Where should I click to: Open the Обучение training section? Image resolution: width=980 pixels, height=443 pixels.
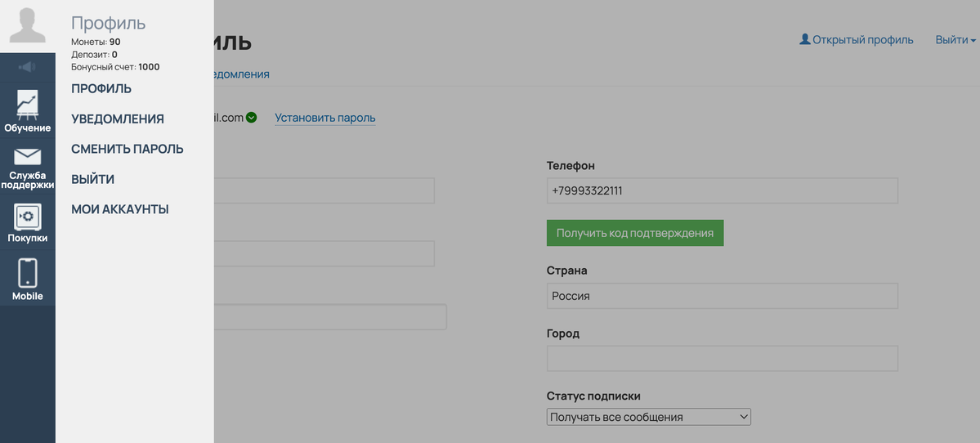pyautogui.click(x=27, y=111)
